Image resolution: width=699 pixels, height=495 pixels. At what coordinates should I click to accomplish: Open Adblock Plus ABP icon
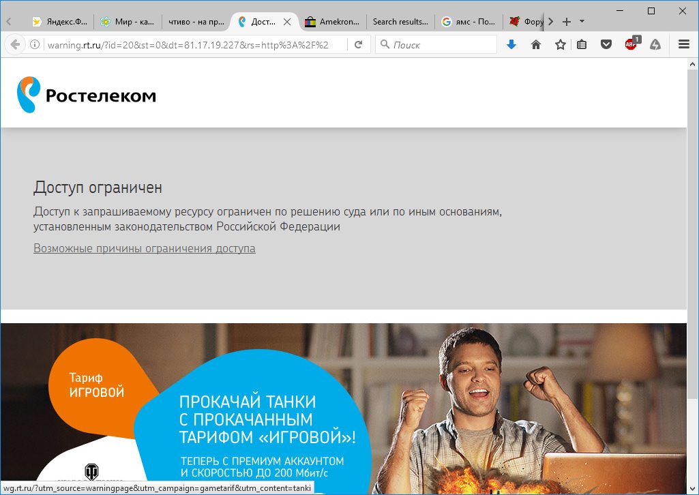[631, 44]
